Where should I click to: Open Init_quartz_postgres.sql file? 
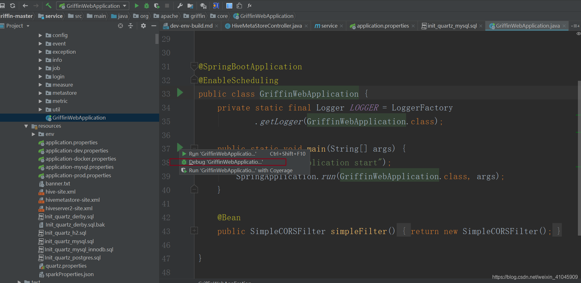pos(73,258)
